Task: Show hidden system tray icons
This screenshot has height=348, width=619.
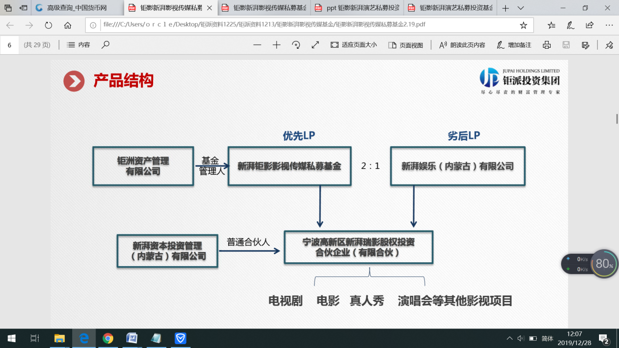Action: point(510,338)
